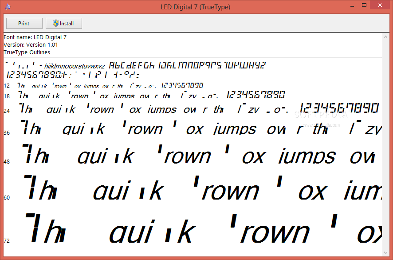Screen dimensions: 393x260
Task: Click the size label 36
Action: point(7,132)
